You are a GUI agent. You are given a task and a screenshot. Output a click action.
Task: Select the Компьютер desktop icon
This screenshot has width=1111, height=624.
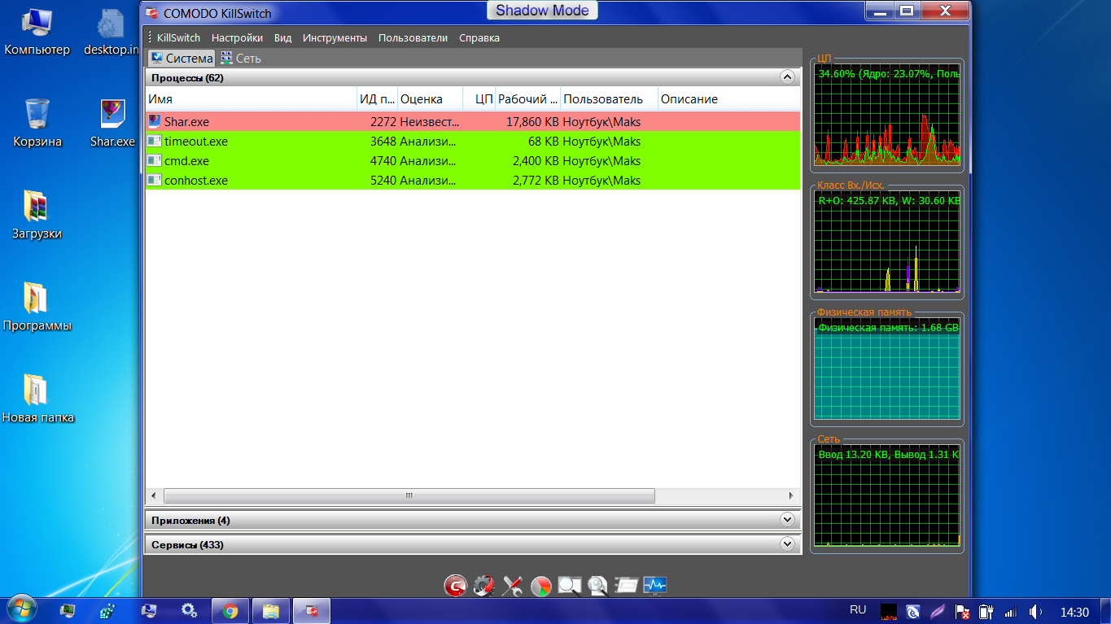pyautogui.click(x=37, y=33)
